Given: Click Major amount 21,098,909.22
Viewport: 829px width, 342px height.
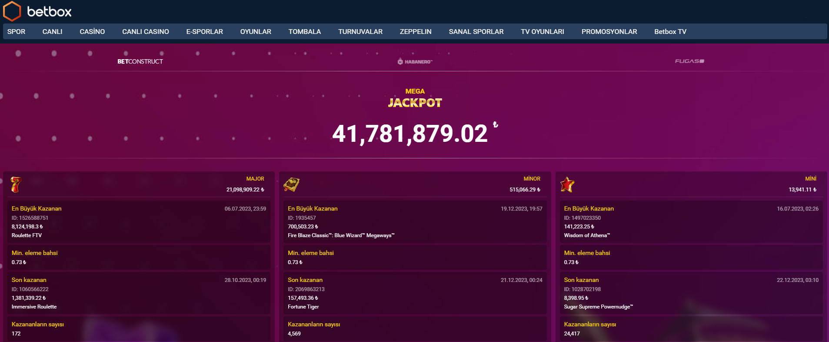Looking at the screenshot, I should click(245, 190).
